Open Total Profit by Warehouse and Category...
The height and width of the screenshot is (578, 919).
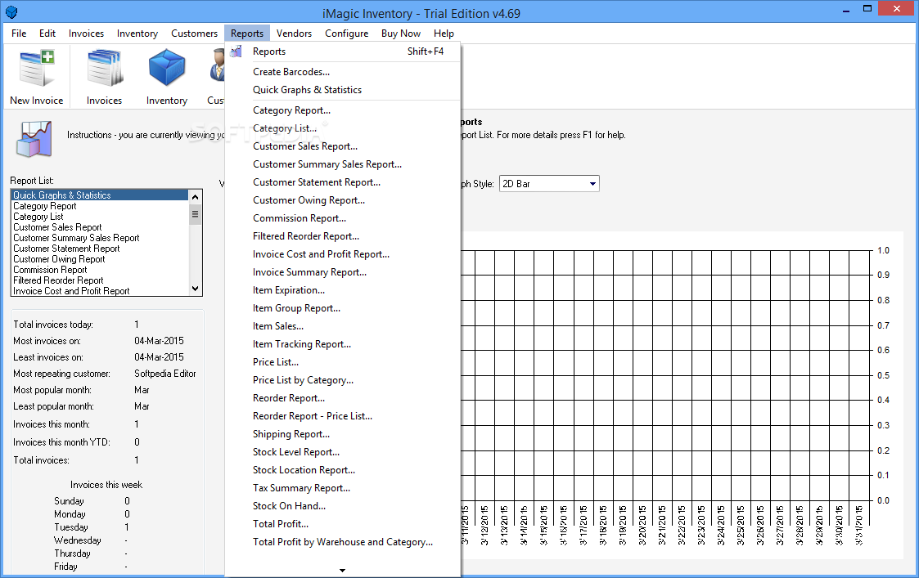pyautogui.click(x=343, y=543)
